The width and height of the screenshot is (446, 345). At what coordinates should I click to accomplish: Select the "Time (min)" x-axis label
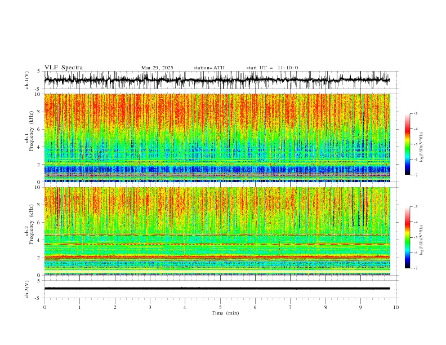click(225, 313)
